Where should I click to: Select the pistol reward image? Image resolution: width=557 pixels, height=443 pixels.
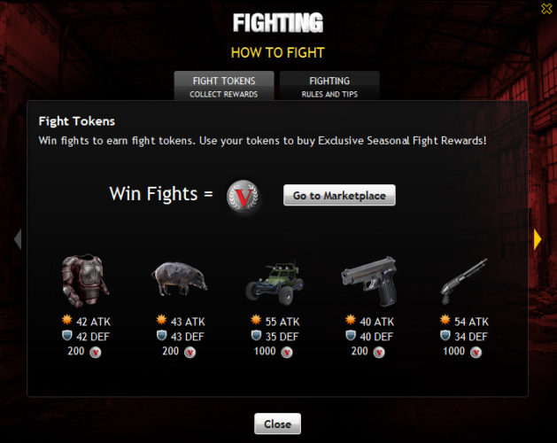[369, 281]
